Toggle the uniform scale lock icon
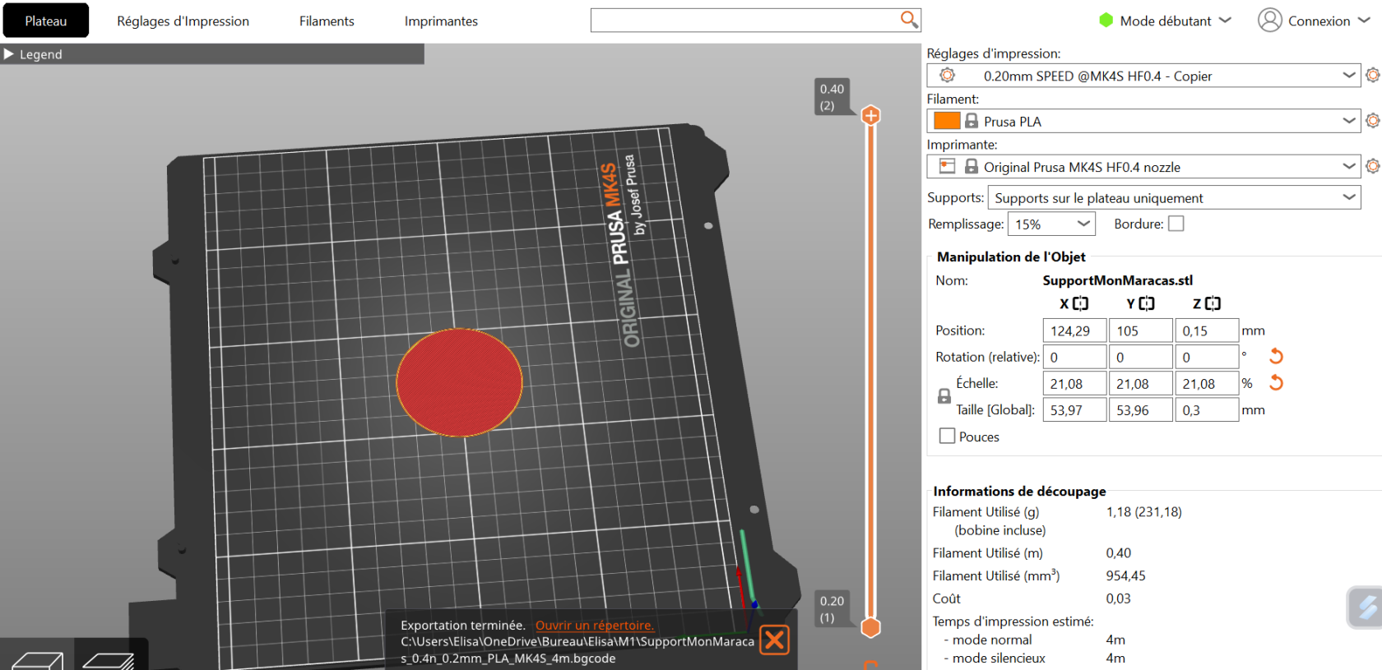 click(944, 396)
